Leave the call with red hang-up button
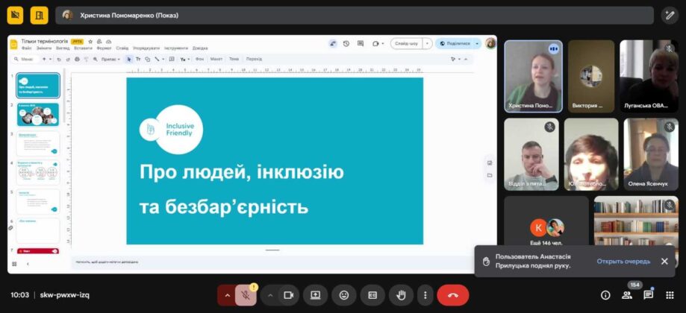Image resolution: width=686 pixels, height=313 pixels. tap(452, 294)
